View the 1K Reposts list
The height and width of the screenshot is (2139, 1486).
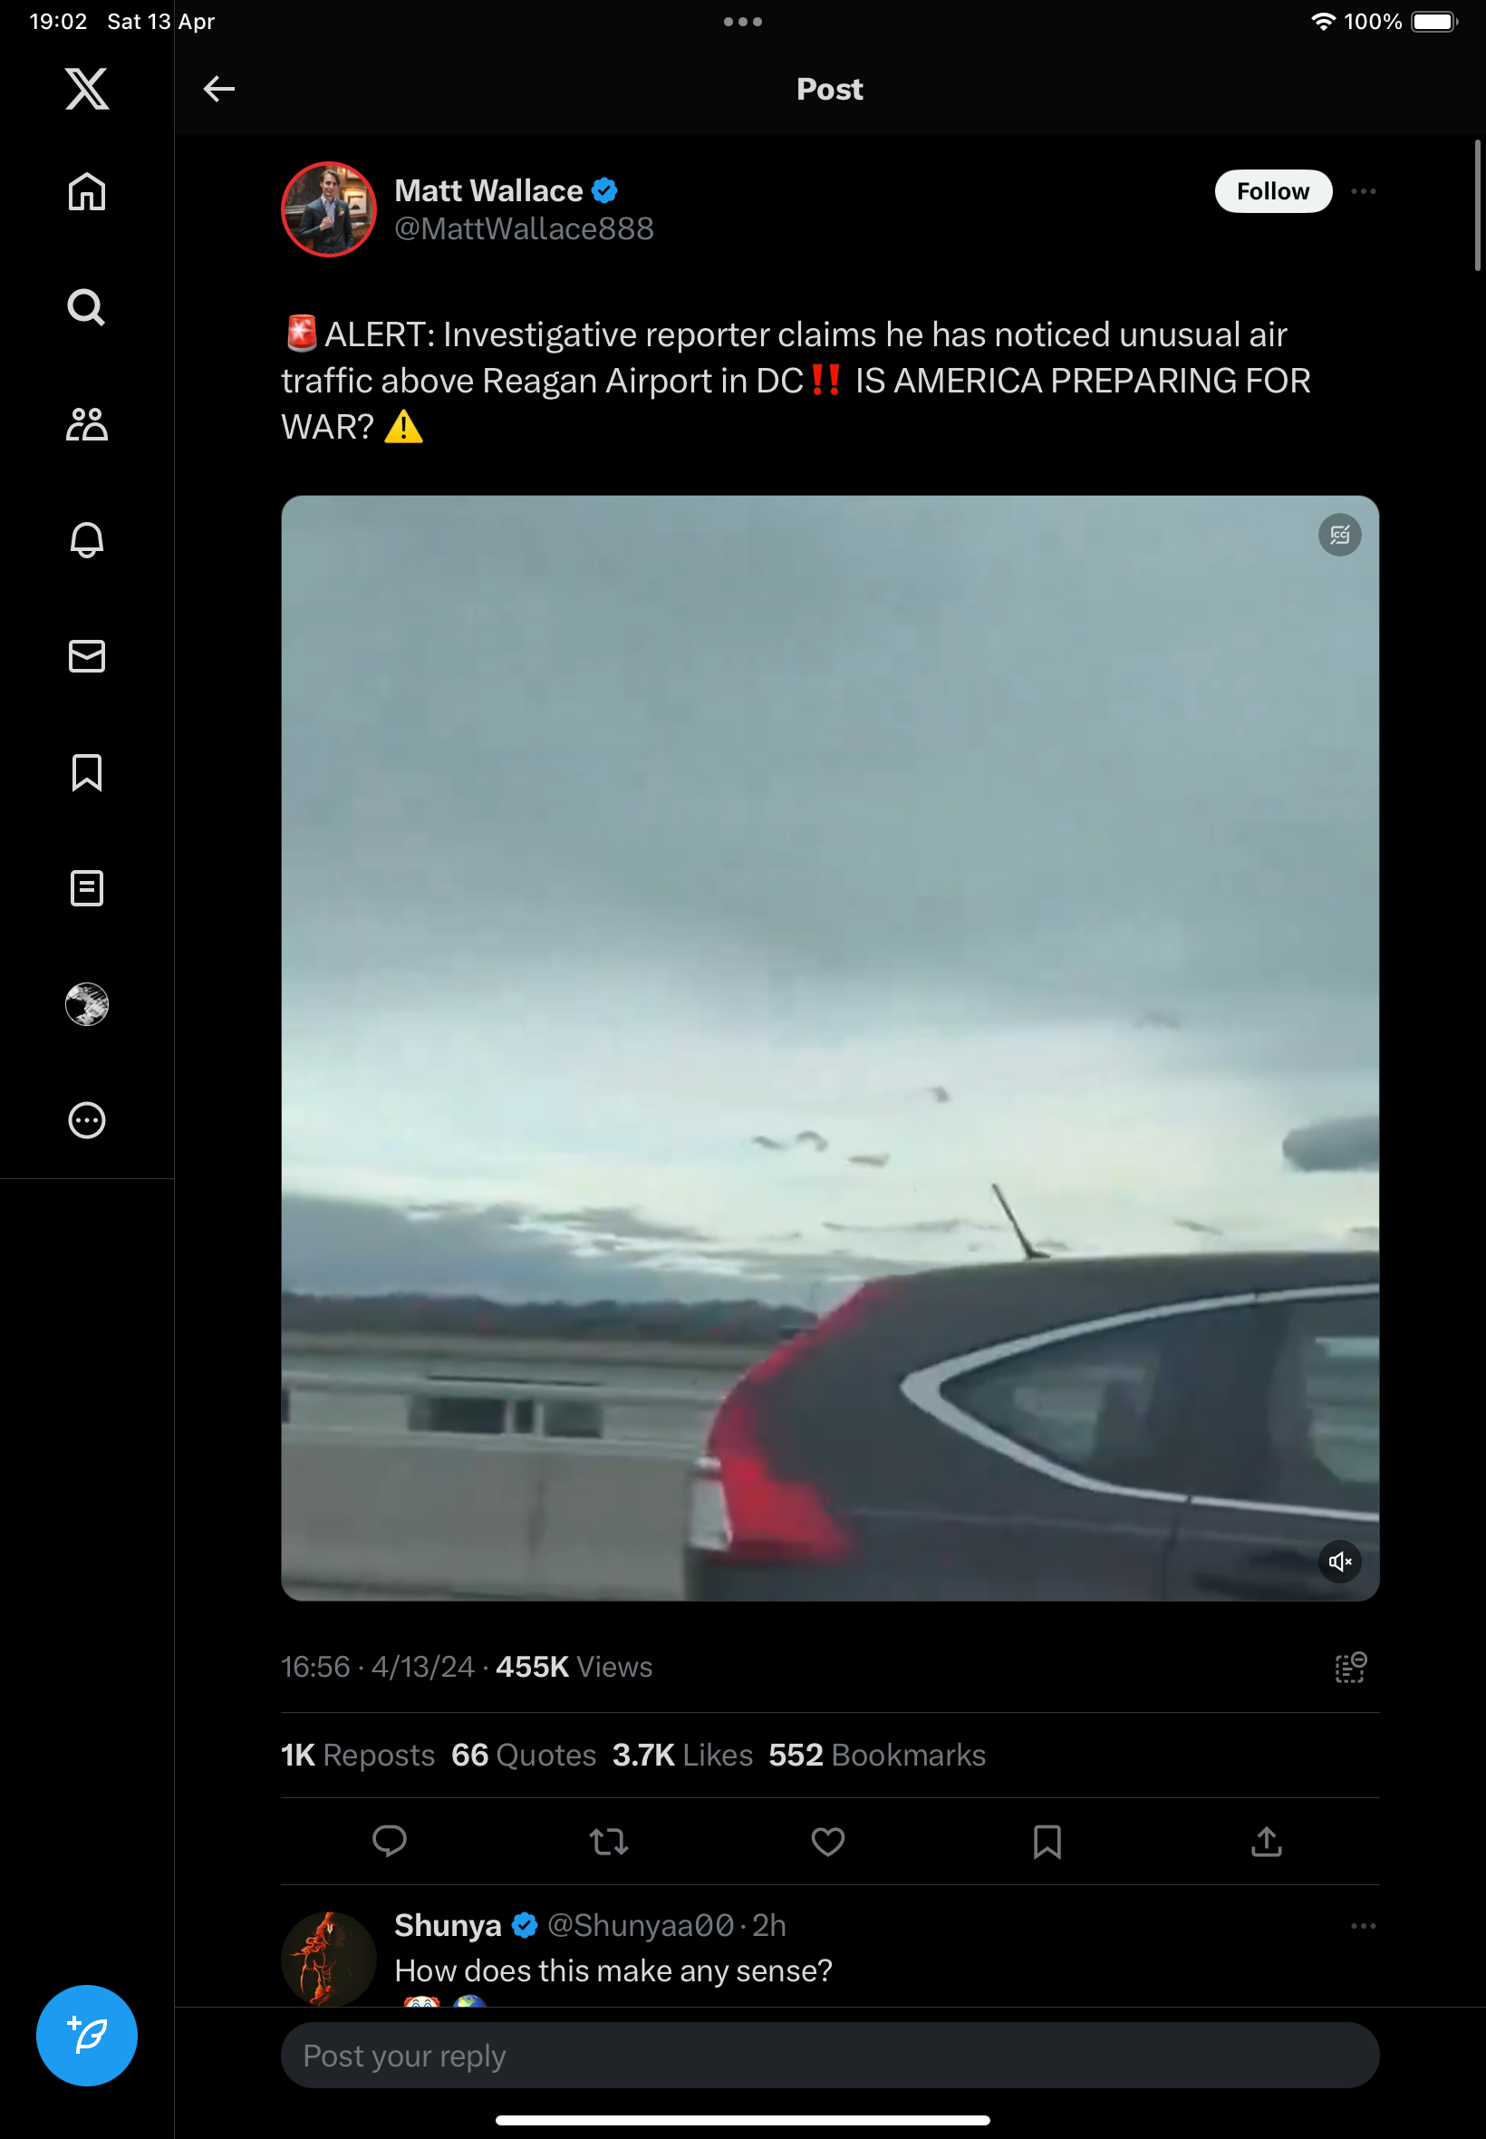tap(358, 1755)
